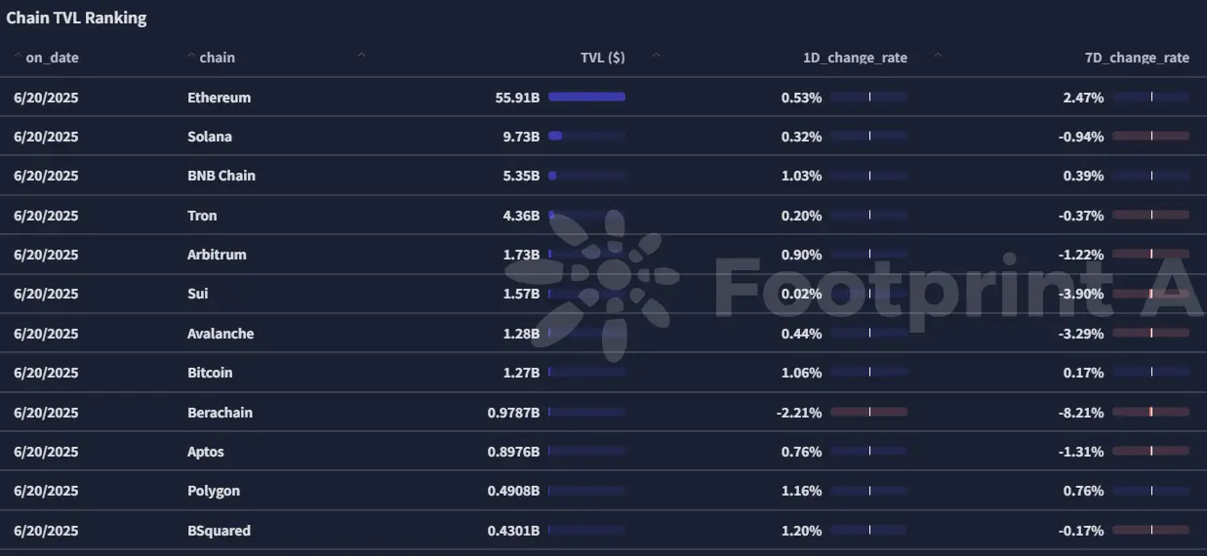
Task: Click the Polygon 1.16% 1D change value
Action: pyautogui.click(x=801, y=491)
